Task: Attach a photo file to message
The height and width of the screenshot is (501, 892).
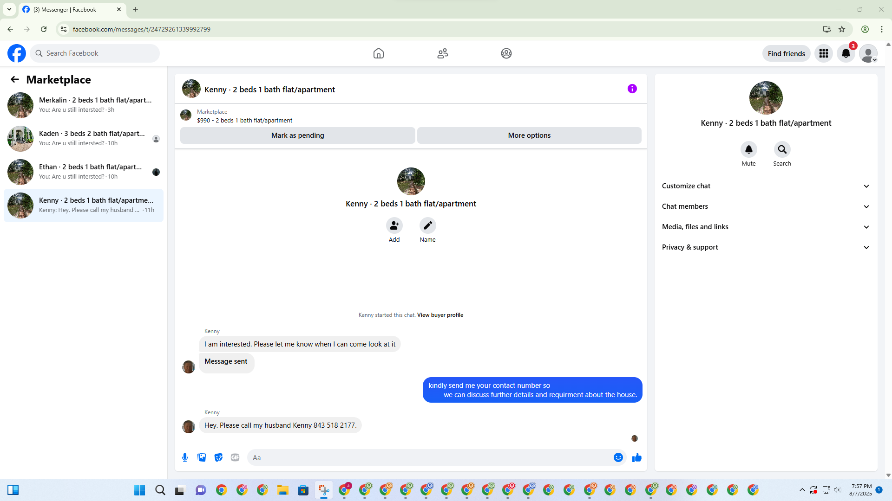Action: (x=202, y=457)
